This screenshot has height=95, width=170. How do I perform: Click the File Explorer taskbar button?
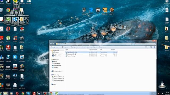(6, 93)
